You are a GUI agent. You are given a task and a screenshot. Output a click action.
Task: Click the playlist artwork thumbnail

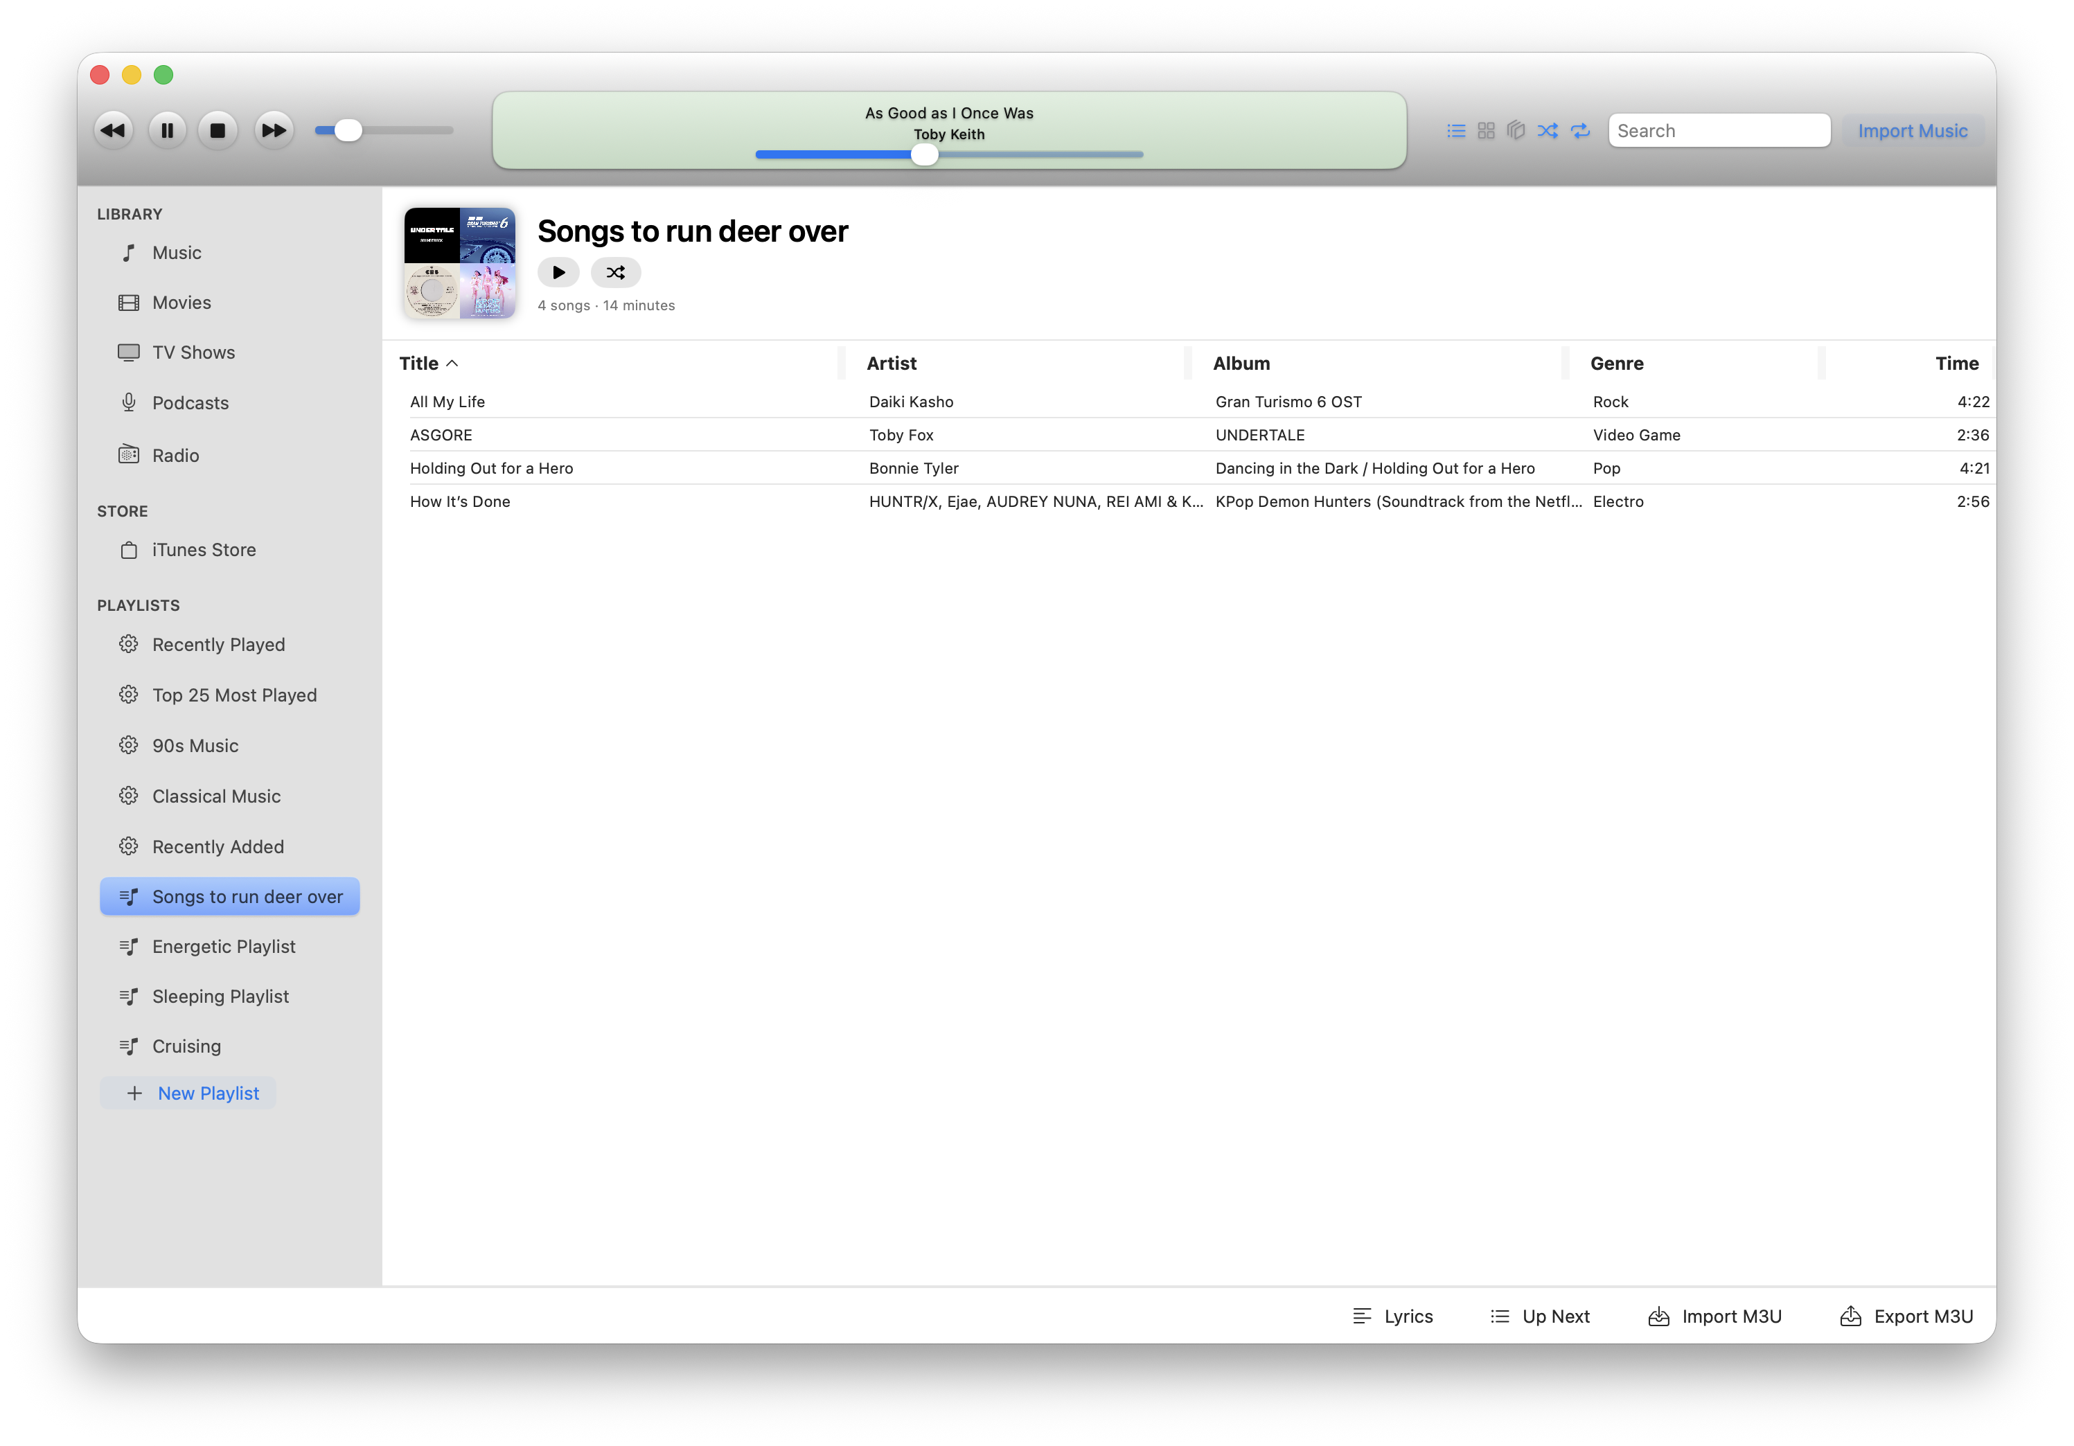pos(460,263)
